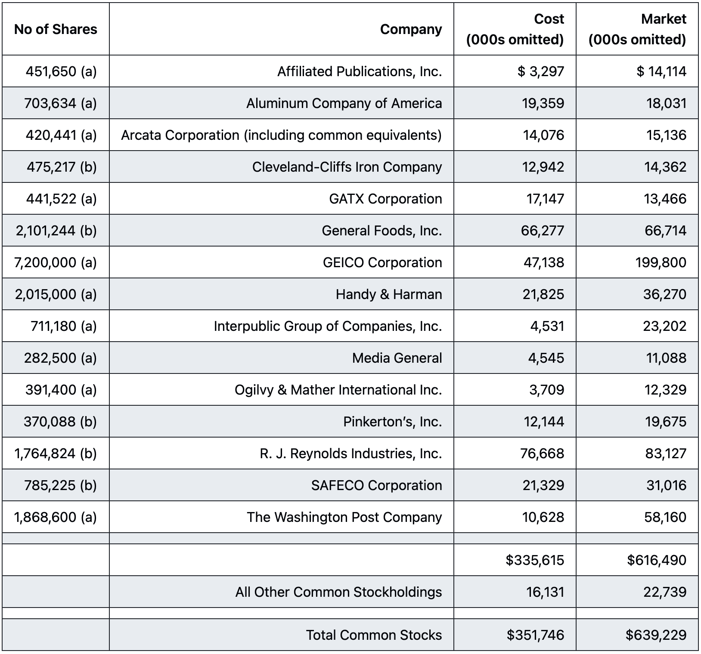The image size is (701, 654).
Task: Select the Affiliated Publications, Inc. cell
Action: tap(282, 71)
